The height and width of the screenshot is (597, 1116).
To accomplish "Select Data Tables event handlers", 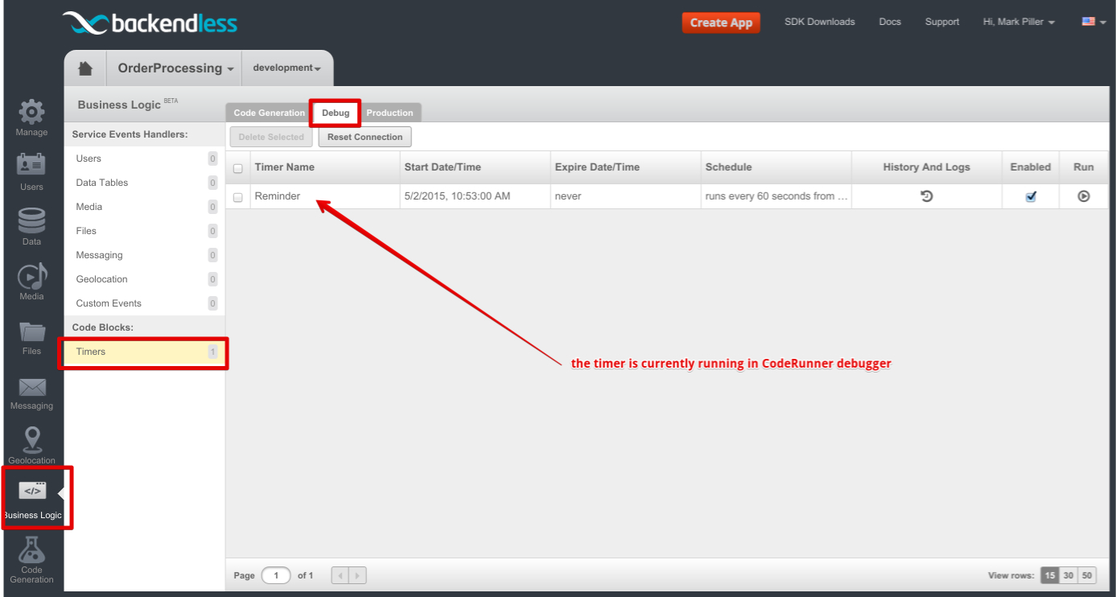I will pos(145,183).
